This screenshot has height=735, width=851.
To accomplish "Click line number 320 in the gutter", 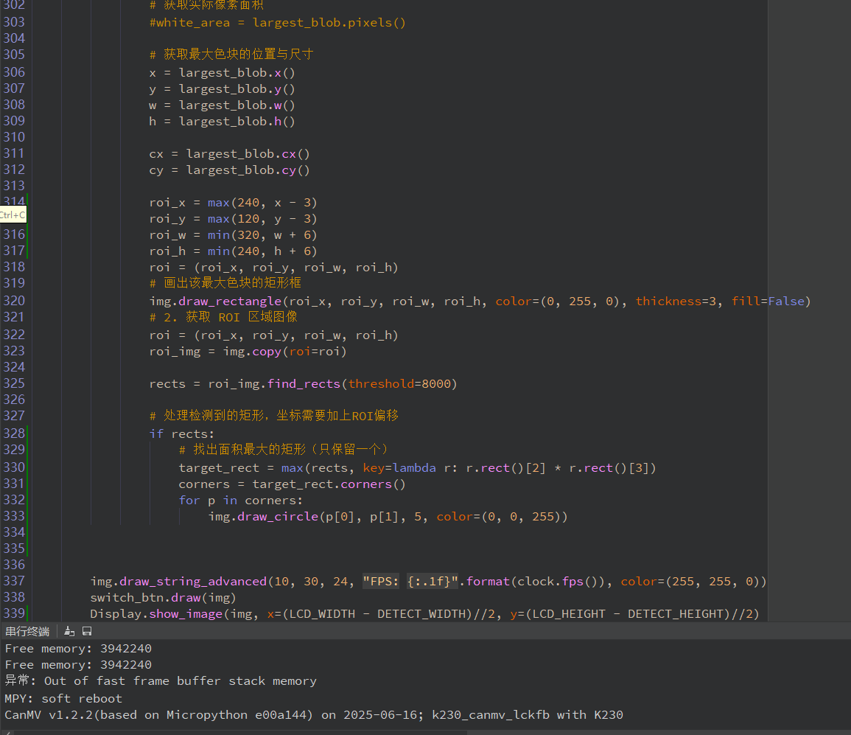I will (x=14, y=301).
